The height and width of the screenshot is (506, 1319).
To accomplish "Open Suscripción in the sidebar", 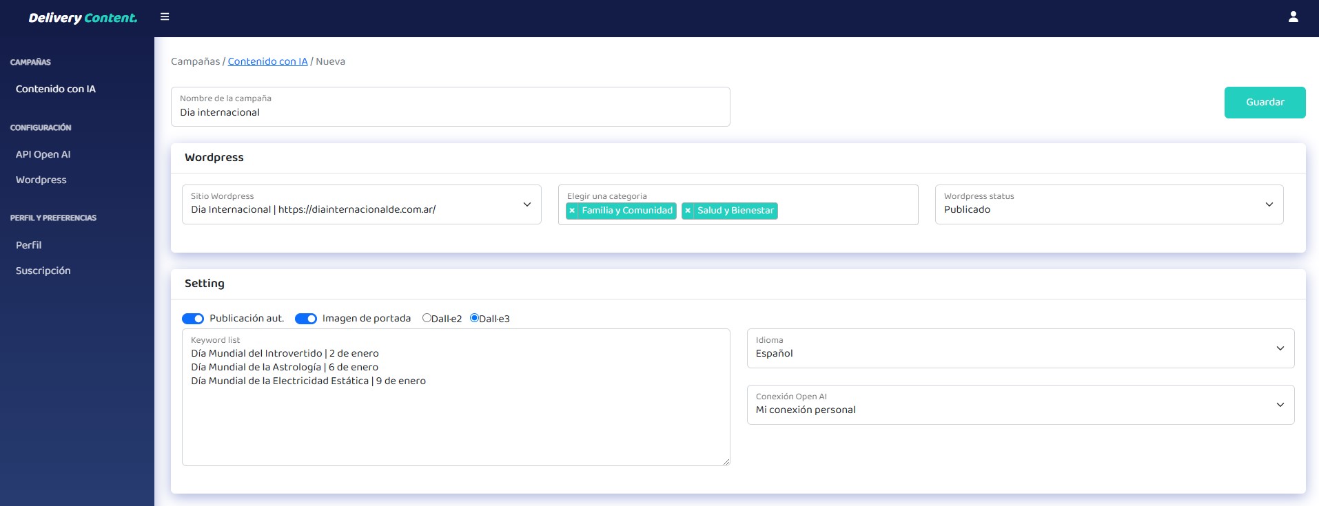I will click(x=43, y=271).
